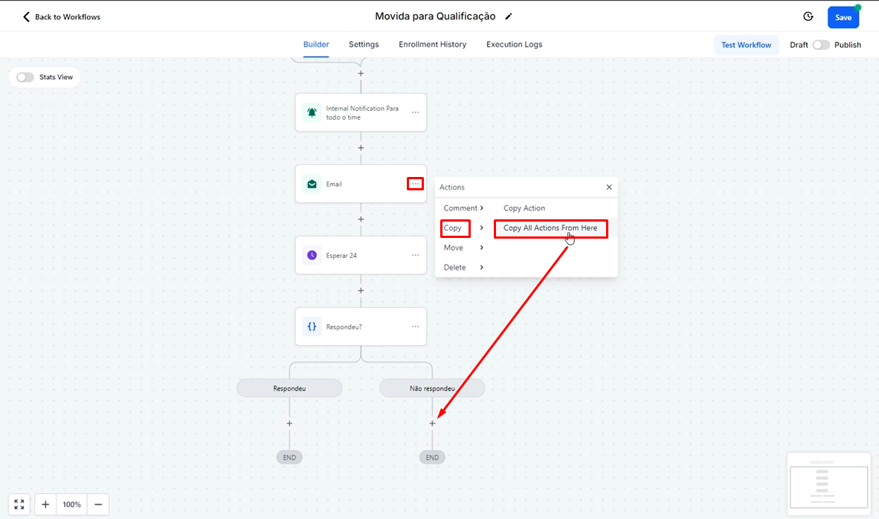The image size is (879, 519).
Task: Click the Test Workflow button
Action: pos(746,45)
